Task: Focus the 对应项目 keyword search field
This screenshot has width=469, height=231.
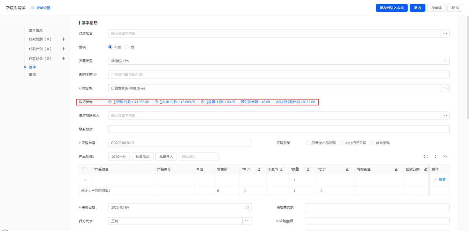Action: click(x=274, y=34)
